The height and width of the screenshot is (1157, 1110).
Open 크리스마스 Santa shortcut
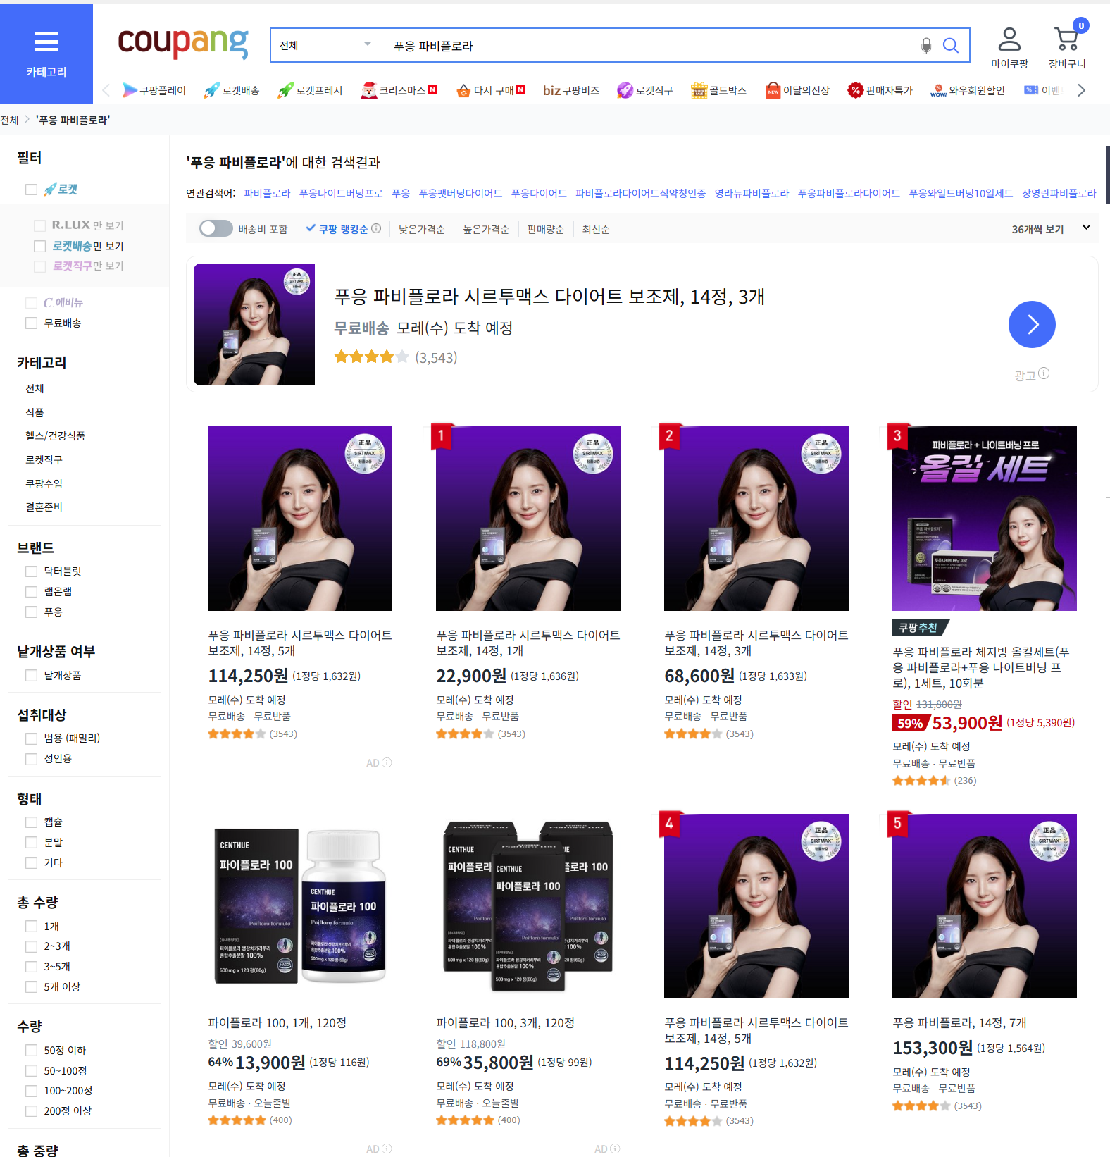tap(399, 90)
